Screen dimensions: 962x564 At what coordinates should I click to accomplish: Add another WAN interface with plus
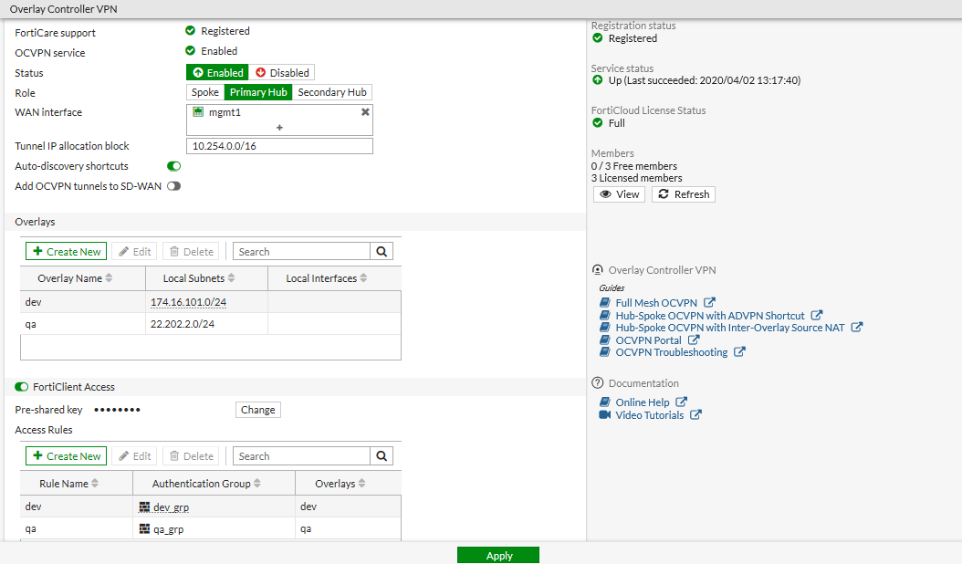(x=279, y=128)
